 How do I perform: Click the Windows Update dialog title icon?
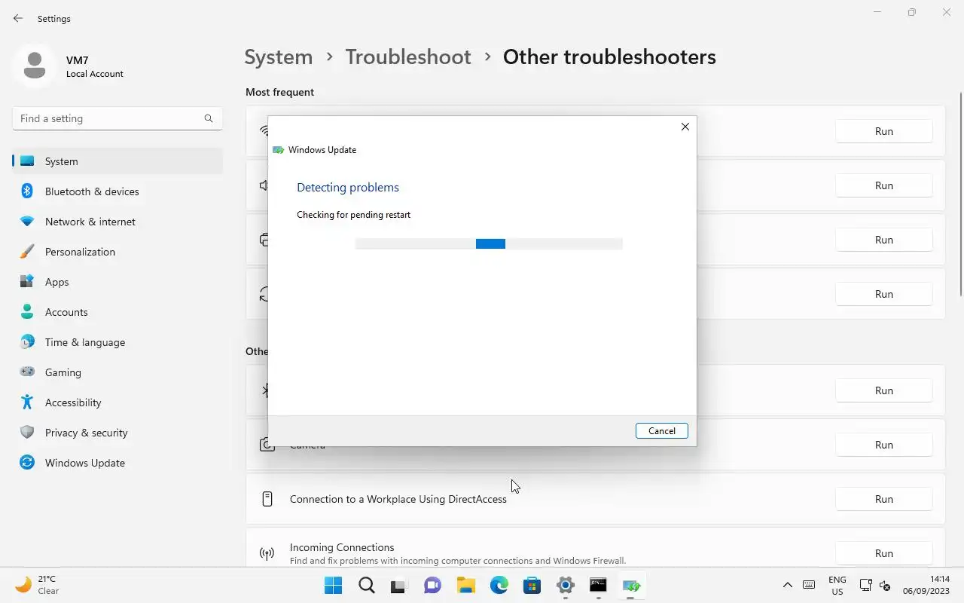278,150
